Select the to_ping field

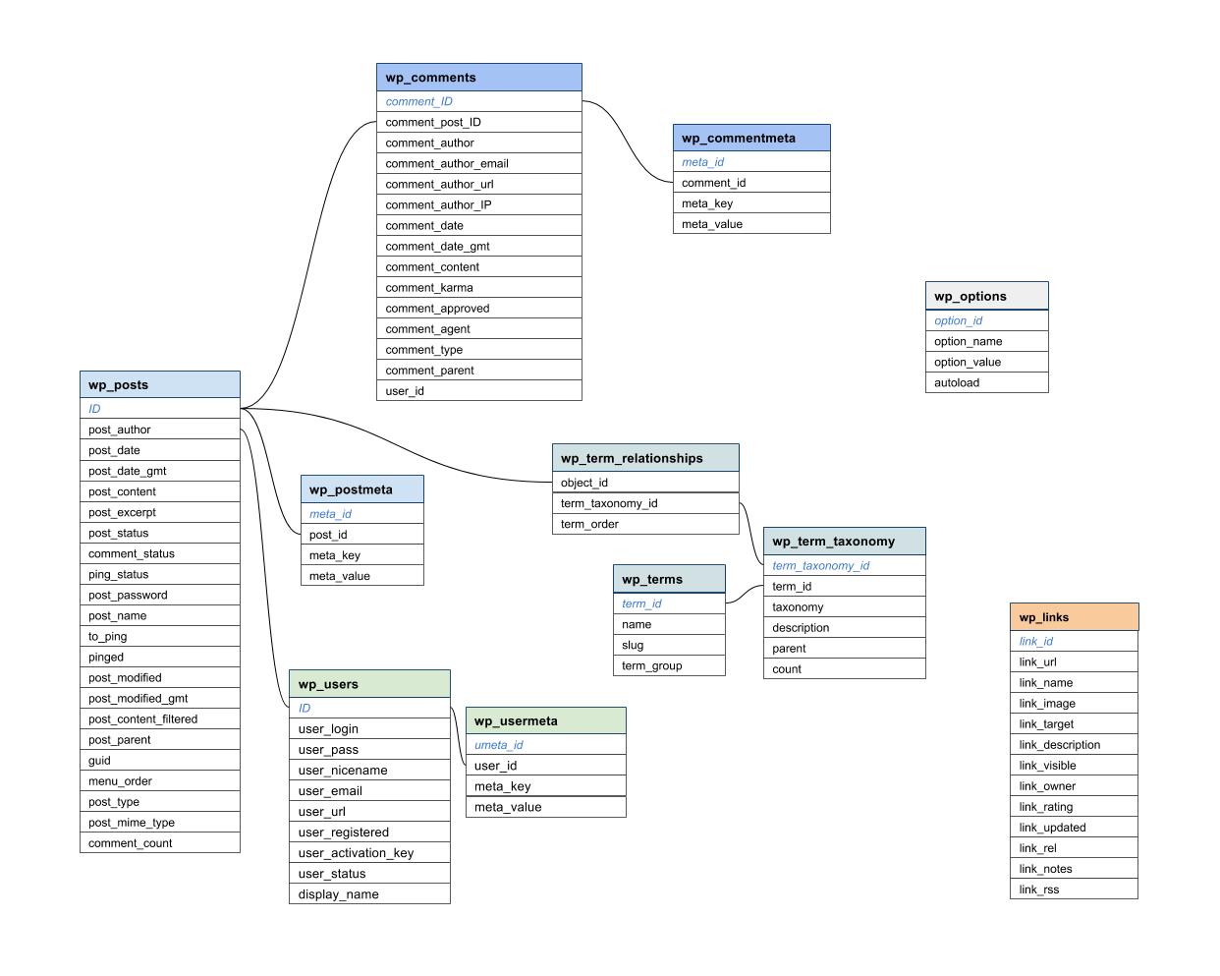[160, 636]
